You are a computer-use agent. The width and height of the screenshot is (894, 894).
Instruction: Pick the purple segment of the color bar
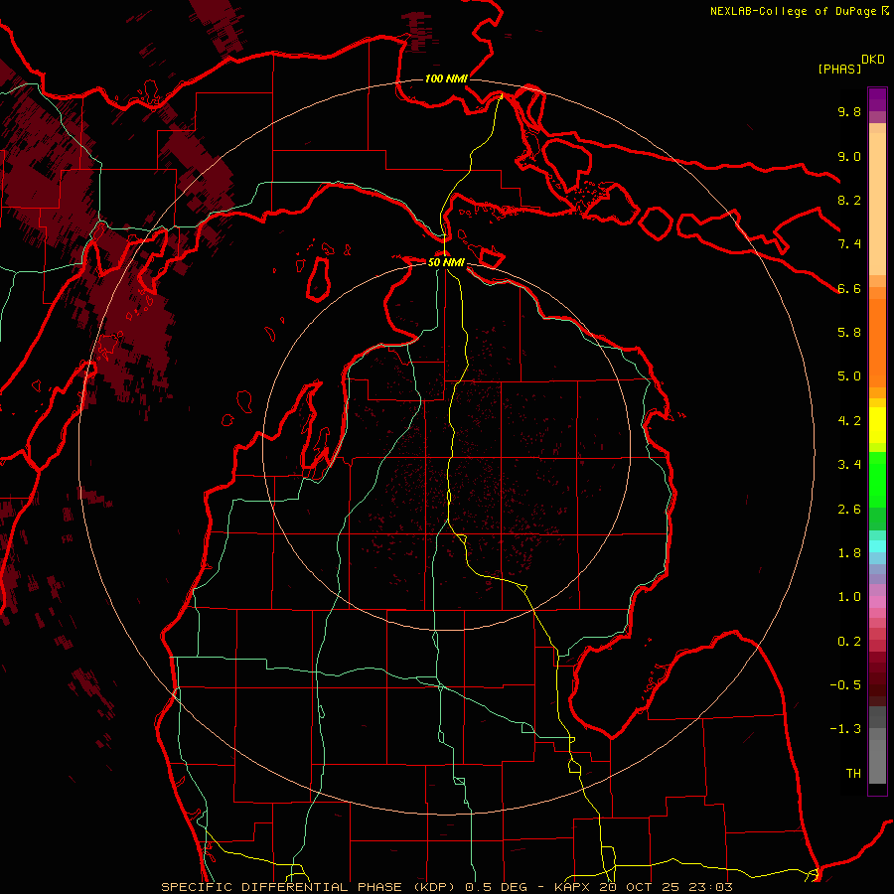click(877, 100)
